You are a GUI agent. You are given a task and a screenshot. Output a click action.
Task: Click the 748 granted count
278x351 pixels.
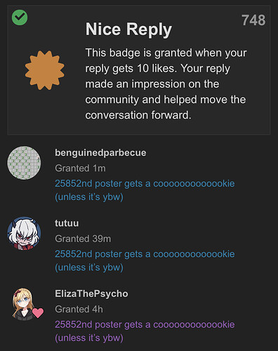253,20
